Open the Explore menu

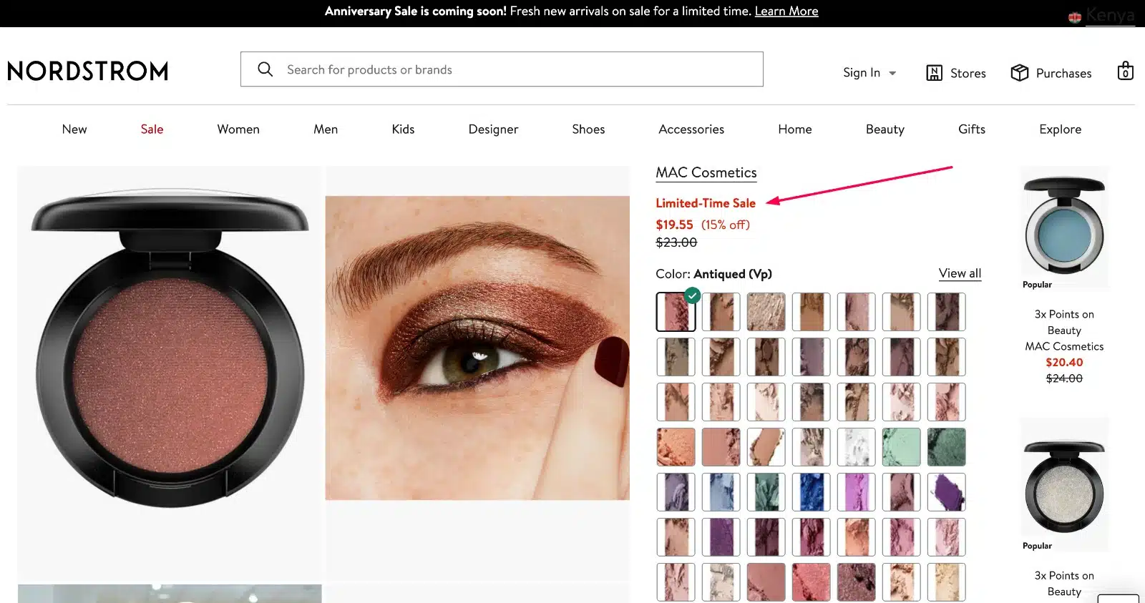(x=1060, y=129)
